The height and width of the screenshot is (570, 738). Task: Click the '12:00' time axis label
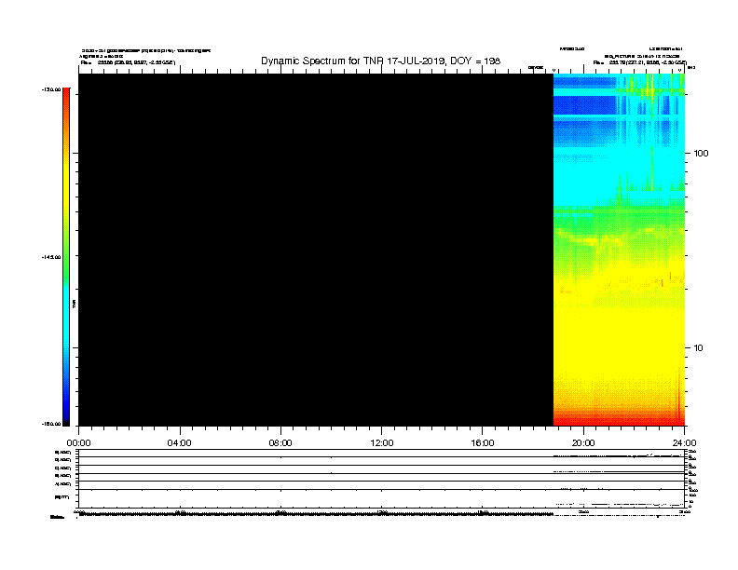click(x=382, y=443)
